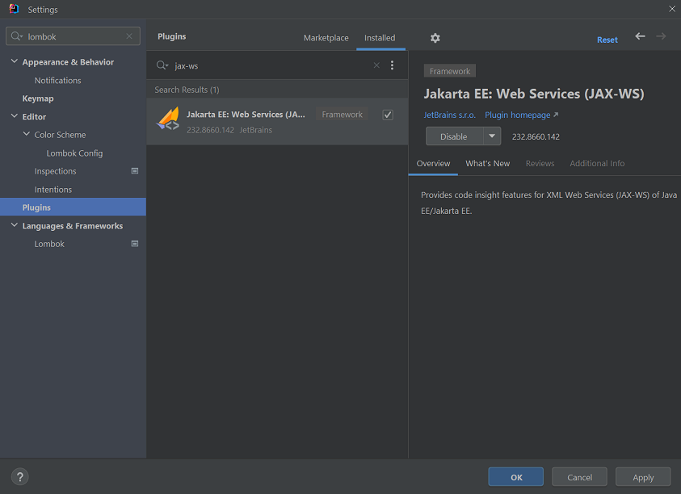The width and height of the screenshot is (681, 494).
Task: Open help with the question mark button
Action: tap(20, 476)
